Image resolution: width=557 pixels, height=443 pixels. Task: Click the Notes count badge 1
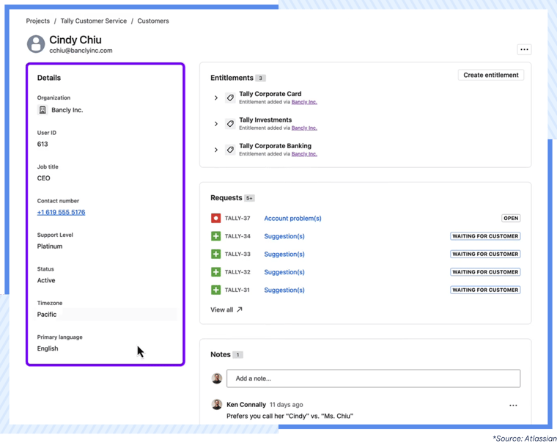click(x=237, y=355)
